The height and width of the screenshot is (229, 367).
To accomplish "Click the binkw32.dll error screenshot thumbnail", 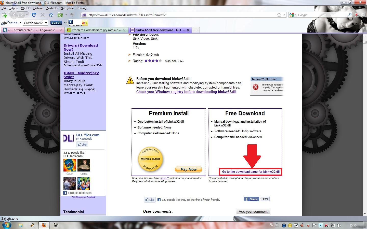I will [x=267, y=86].
